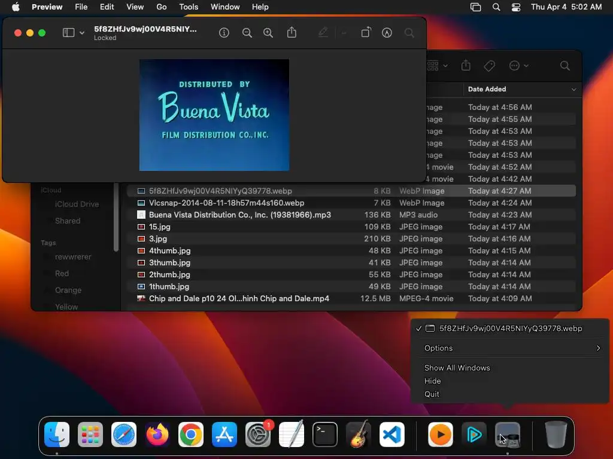Open App Store from the dock
The width and height of the screenshot is (613, 459).
(x=224, y=434)
